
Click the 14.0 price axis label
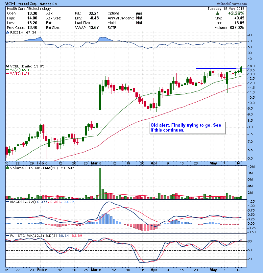[x=251, y=66]
